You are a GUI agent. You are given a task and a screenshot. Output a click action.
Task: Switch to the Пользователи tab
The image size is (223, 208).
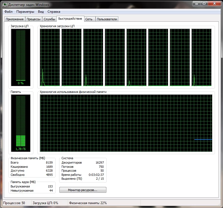coord(106,19)
